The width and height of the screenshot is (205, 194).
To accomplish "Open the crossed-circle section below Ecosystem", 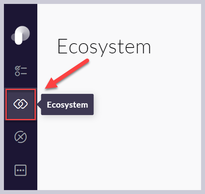I will 20,137.
